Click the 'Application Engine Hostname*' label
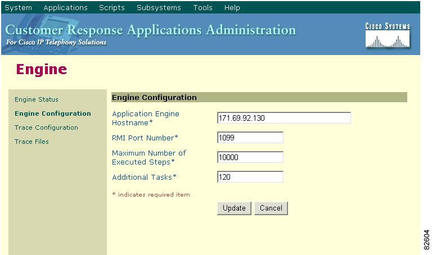Viewport: 432px width, 255px height. point(146,119)
